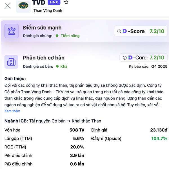
Task: Click the Q4 2025 reporting period
Action: point(159,66)
